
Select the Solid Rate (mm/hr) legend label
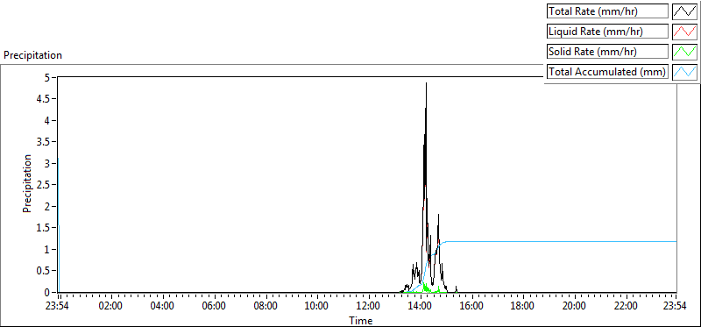(x=607, y=52)
